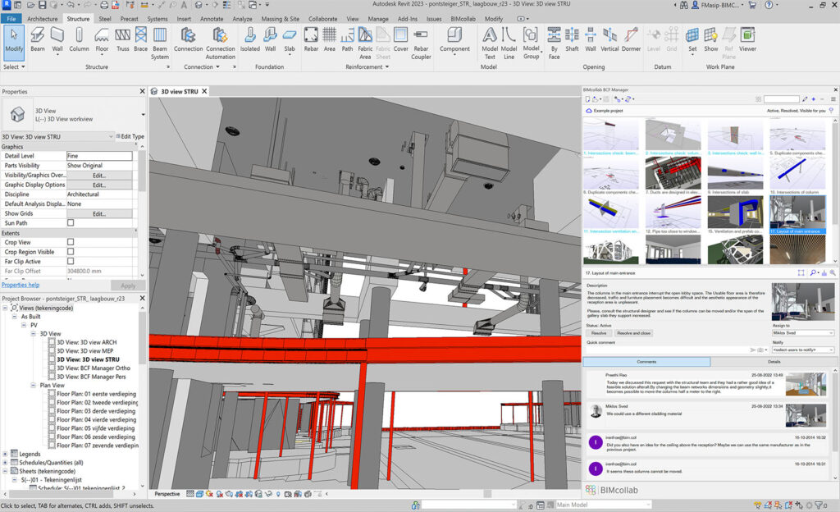Expand the Reinforcement panel dropdown
Viewport: 840px width, 512px height.
(367, 67)
